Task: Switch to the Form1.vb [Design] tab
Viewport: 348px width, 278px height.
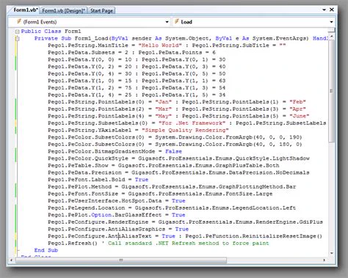Action: [x=64, y=10]
